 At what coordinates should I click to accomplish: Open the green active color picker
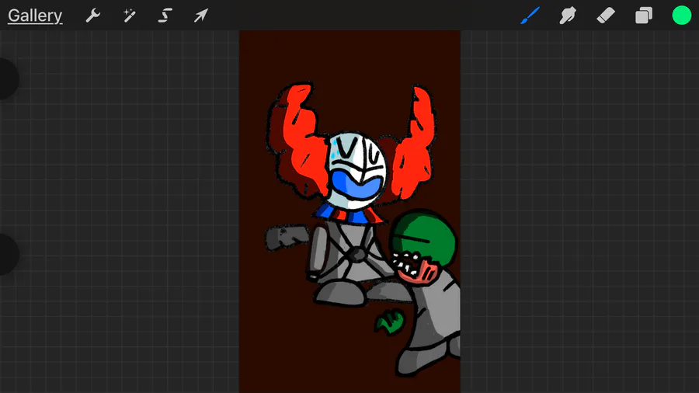681,16
